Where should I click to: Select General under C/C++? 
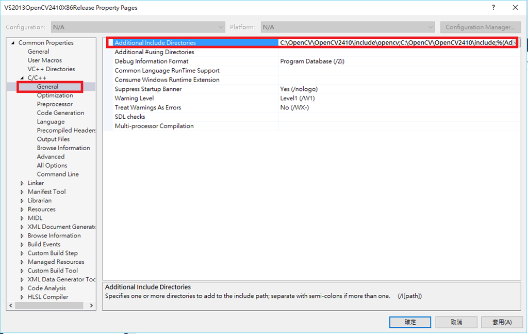pos(47,87)
